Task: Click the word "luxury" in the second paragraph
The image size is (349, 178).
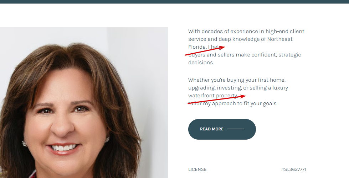Action: tap(280, 88)
